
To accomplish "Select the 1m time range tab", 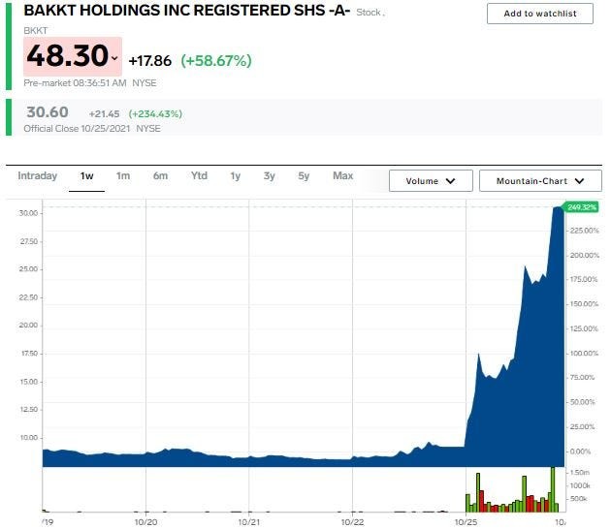I will [123, 176].
